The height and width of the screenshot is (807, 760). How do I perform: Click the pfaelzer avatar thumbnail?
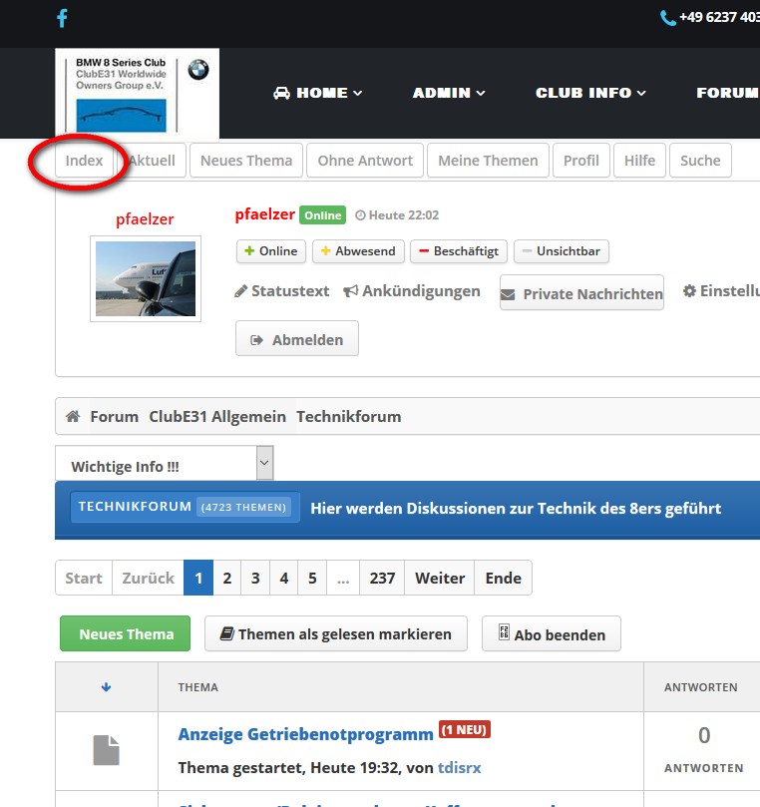(146, 279)
